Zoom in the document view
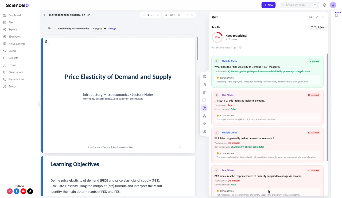The width and height of the screenshot is (342, 198). click(179, 15)
